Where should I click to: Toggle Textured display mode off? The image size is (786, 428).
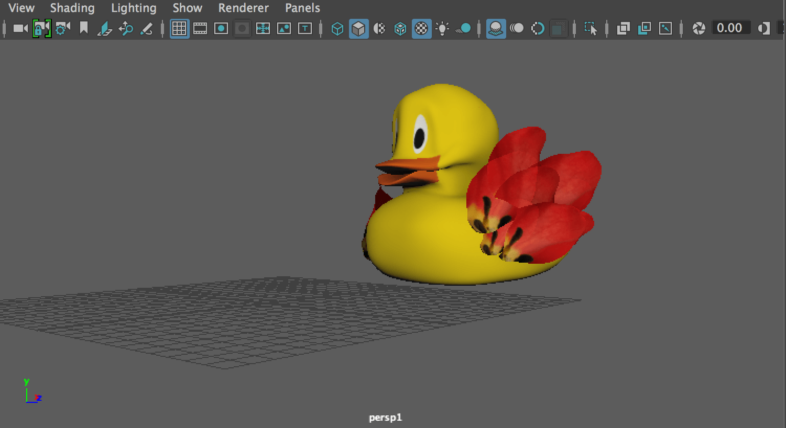[x=421, y=28]
